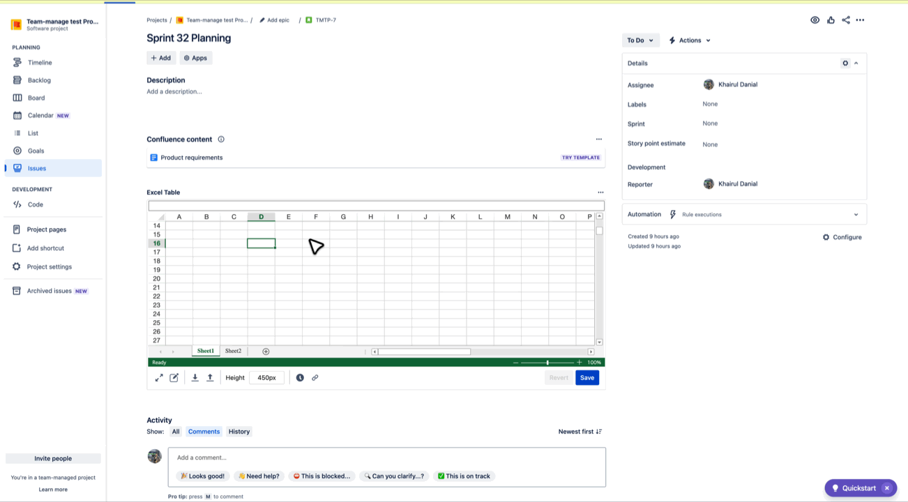
Task: Save the Excel table changes
Action: pos(587,377)
